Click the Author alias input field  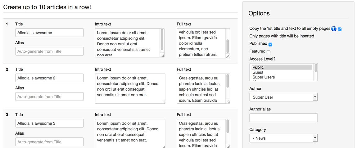pyautogui.click(x=283, y=118)
